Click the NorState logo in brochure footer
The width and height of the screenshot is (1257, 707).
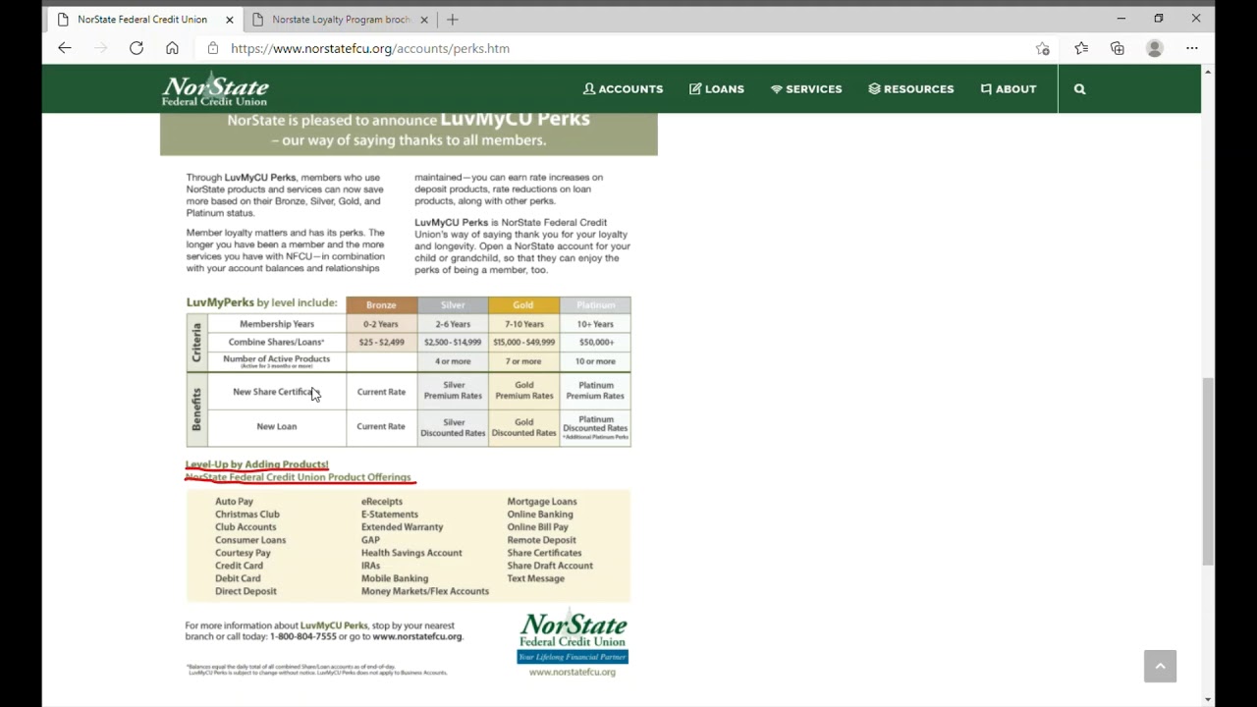(x=573, y=637)
